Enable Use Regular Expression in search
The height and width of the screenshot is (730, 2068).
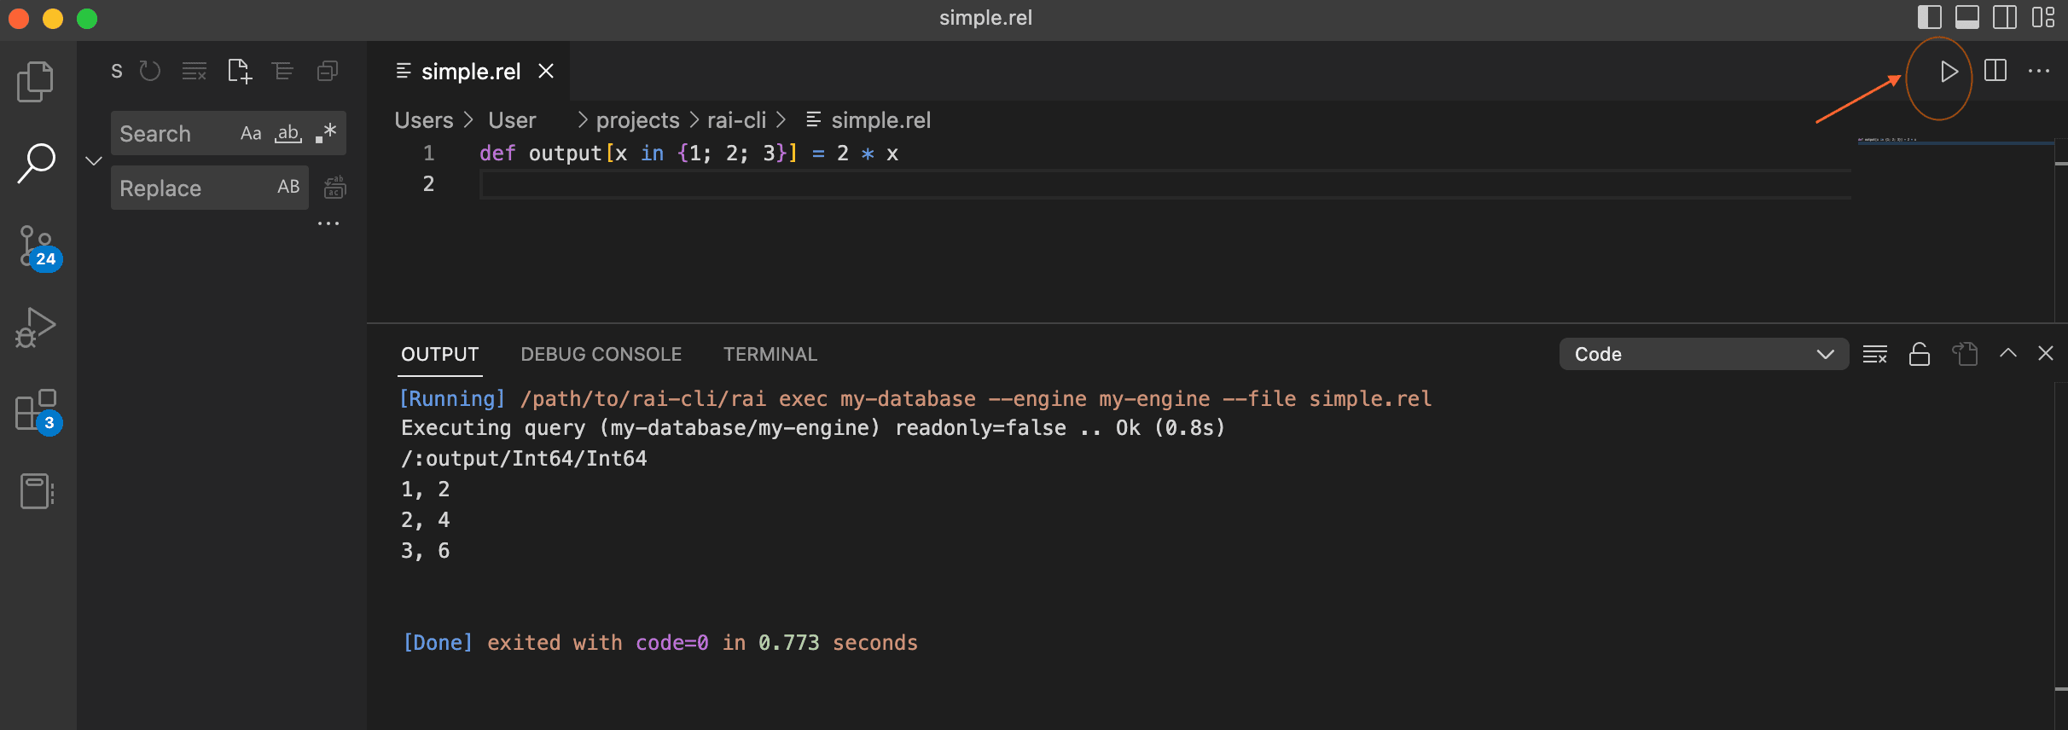(326, 134)
